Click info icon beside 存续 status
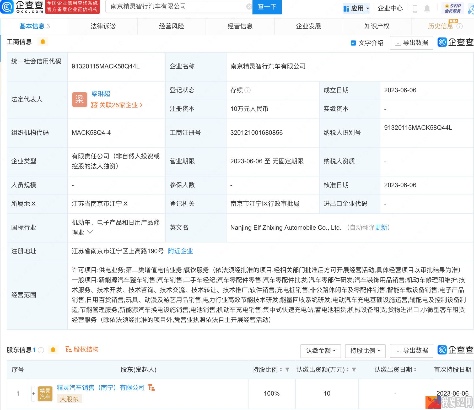 [x=247, y=90]
